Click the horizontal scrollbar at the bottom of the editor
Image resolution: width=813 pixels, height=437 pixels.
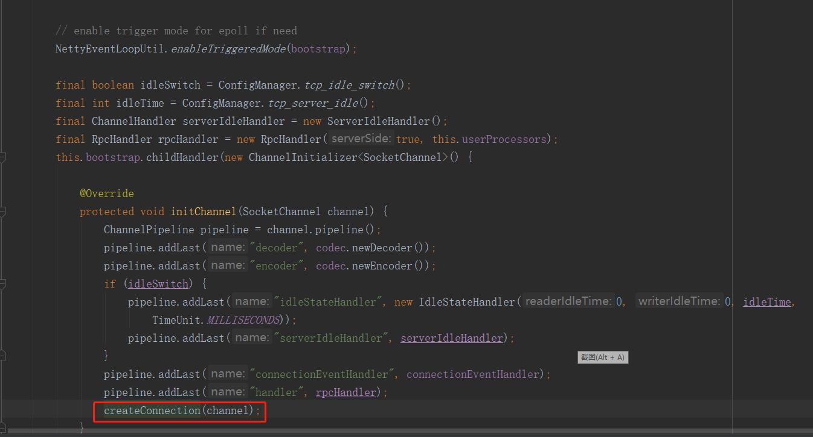[x=411, y=432]
